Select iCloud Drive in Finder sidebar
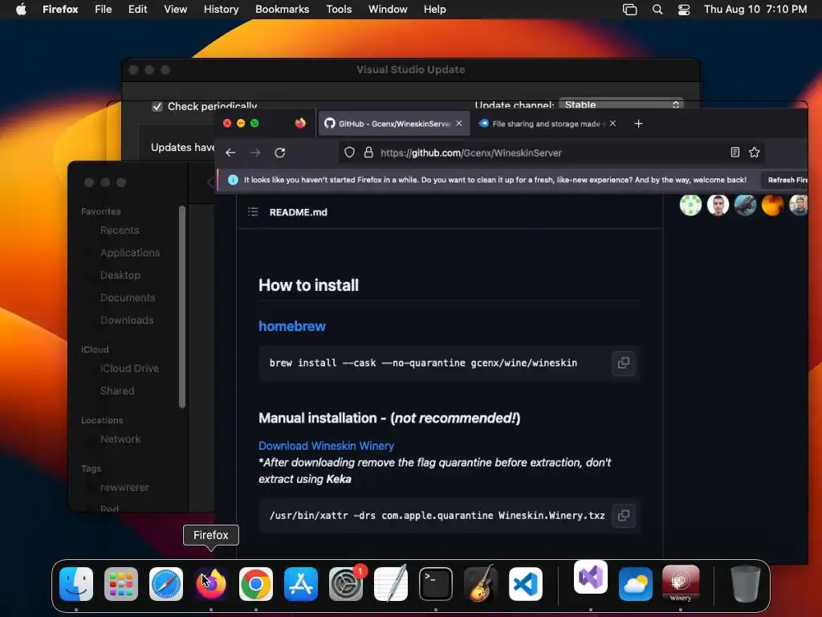Screen dimensions: 822x617 (x=129, y=368)
